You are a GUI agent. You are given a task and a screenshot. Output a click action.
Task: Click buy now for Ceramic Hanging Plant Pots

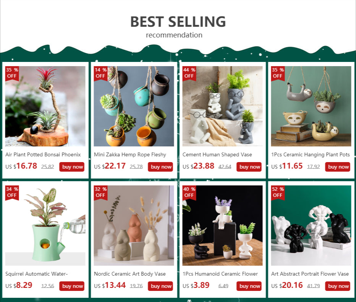337,167
